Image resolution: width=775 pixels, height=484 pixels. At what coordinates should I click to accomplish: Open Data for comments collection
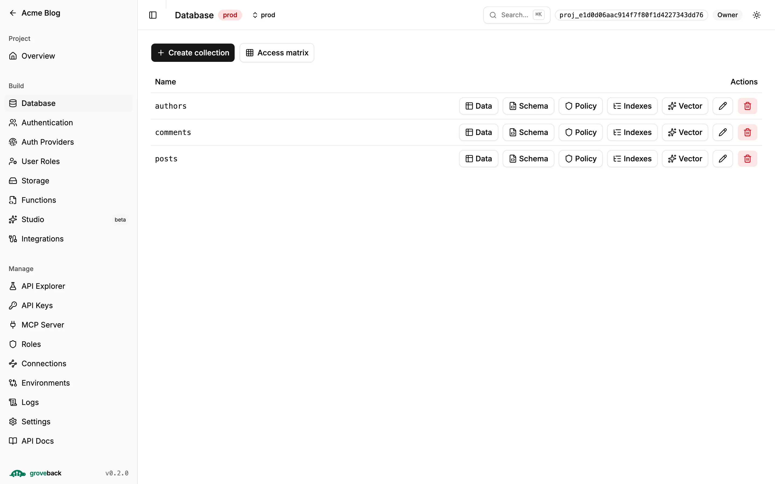478,132
